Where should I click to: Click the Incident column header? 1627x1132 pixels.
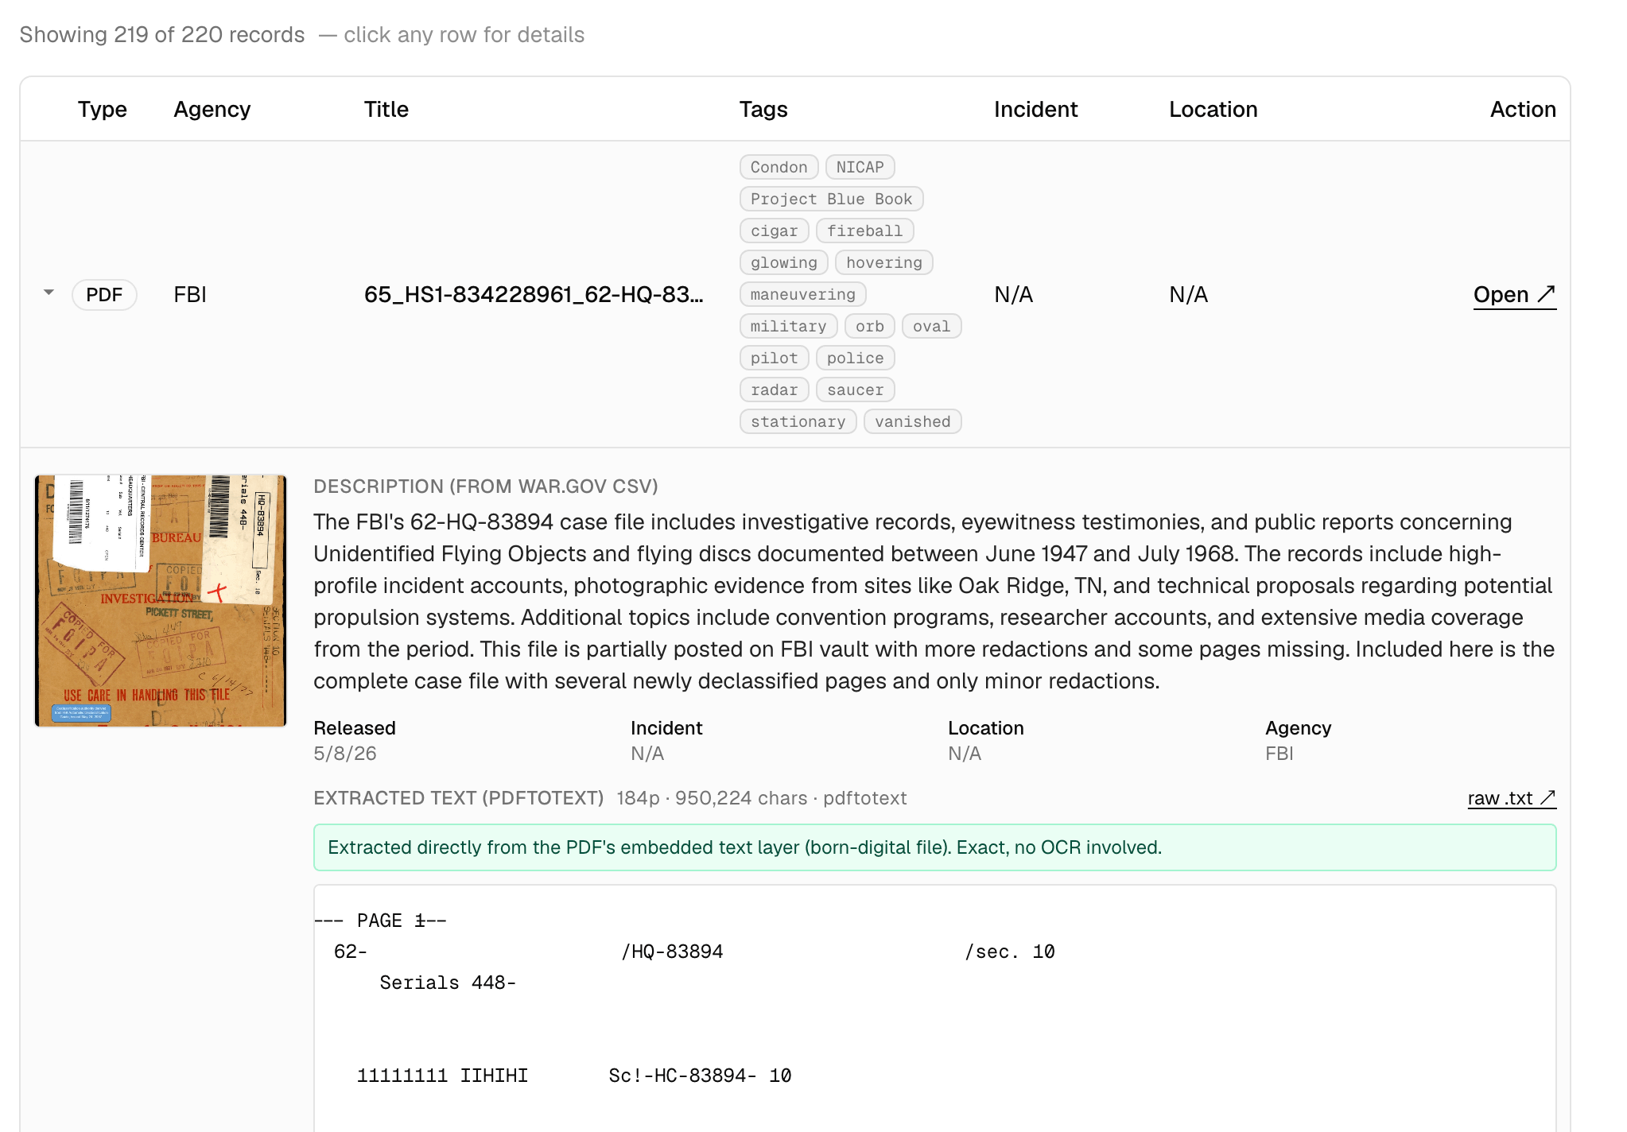[1035, 109]
